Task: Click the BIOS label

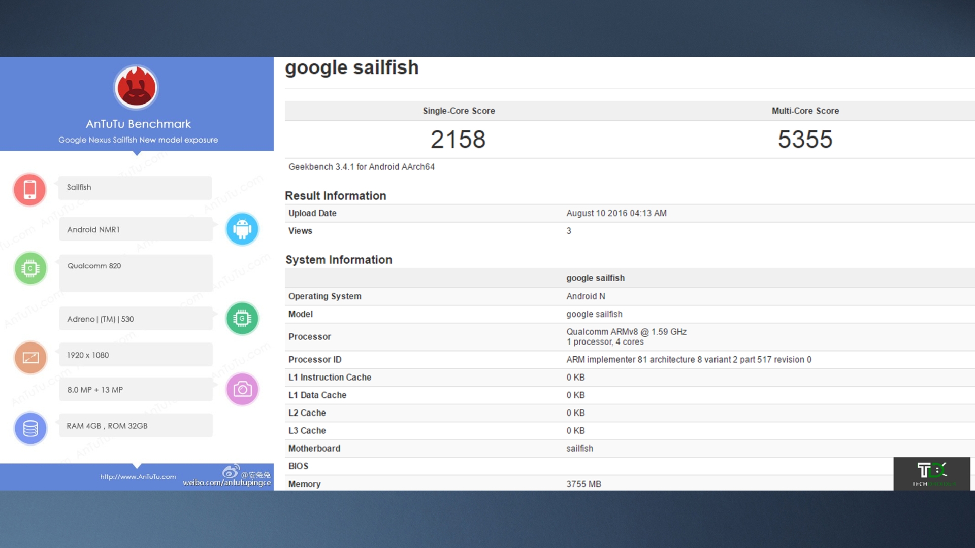Action: (x=299, y=466)
